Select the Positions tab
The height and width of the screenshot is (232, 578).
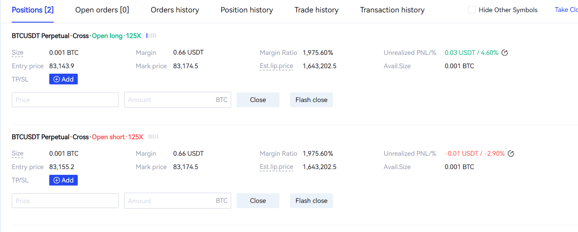33,10
